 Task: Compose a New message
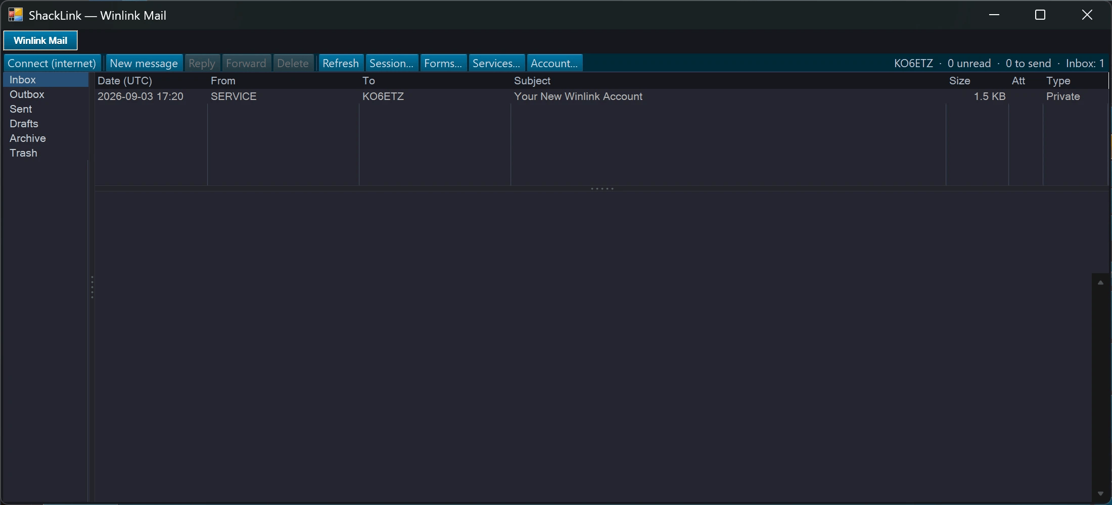point(144,63)
